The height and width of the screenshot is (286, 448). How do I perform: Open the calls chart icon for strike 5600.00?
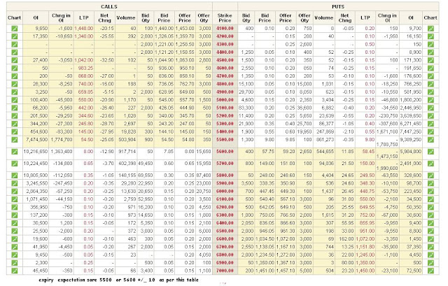pyautogui.click(x=14, y=152)
